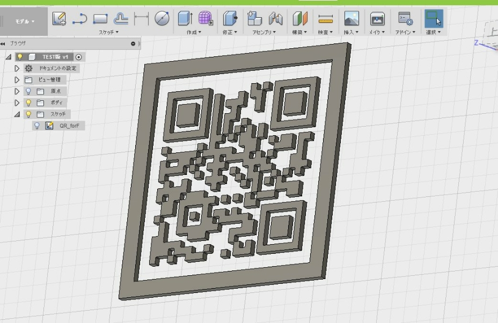
Task: Open the 挿入 dropdown menu
Action: (351, 32)
